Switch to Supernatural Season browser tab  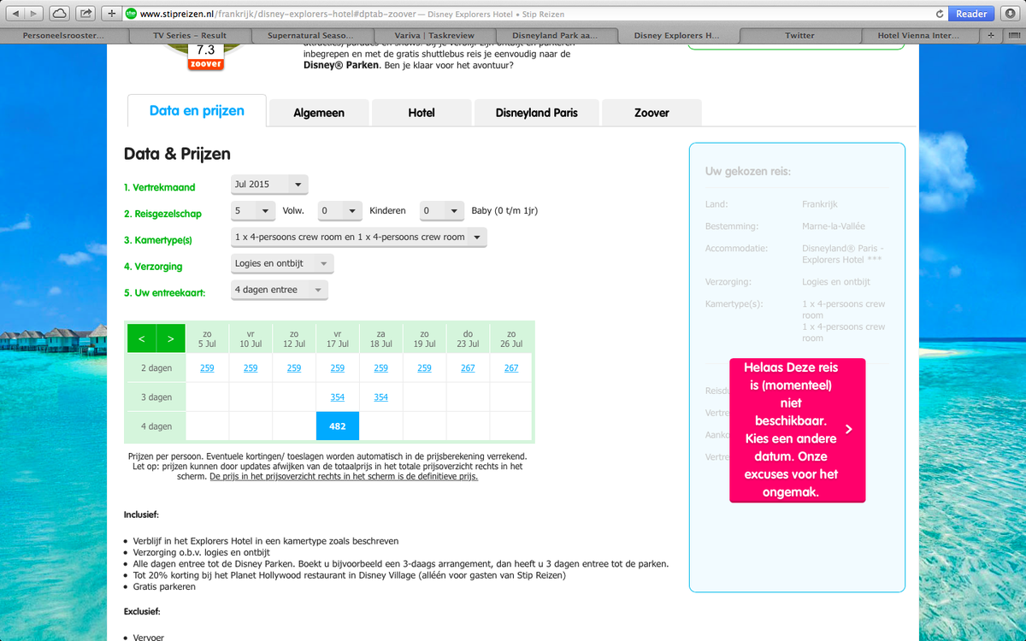tap(312, 36)
